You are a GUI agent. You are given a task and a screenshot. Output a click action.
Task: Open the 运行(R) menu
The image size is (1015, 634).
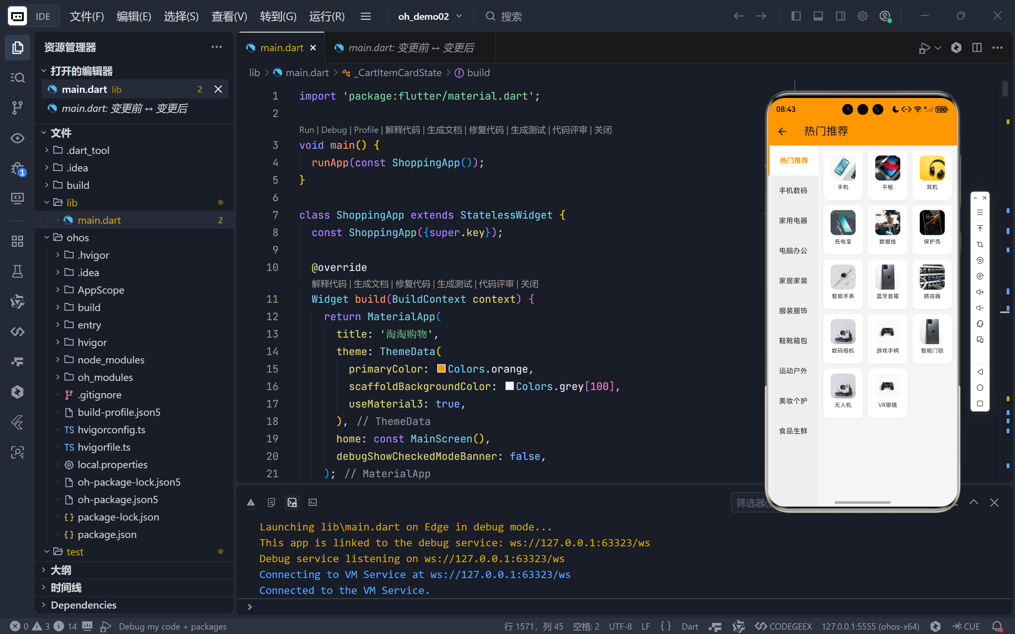pos(327,16)
